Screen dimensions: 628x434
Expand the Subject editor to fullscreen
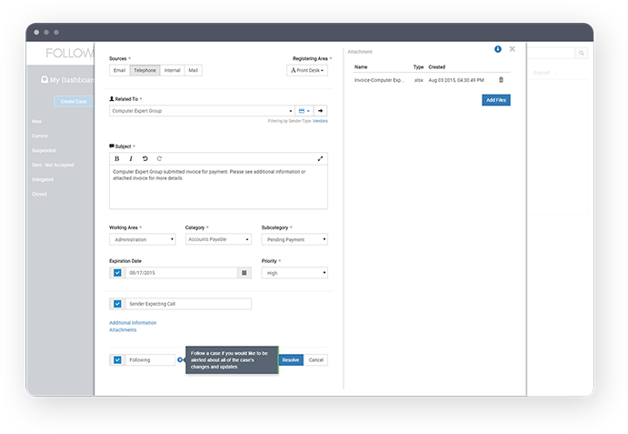(320, 159)
